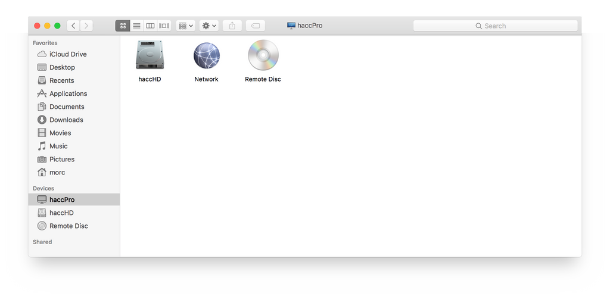
Task: Click the Favorites section header
Action: pyautogui.click(x=45, y=43)
